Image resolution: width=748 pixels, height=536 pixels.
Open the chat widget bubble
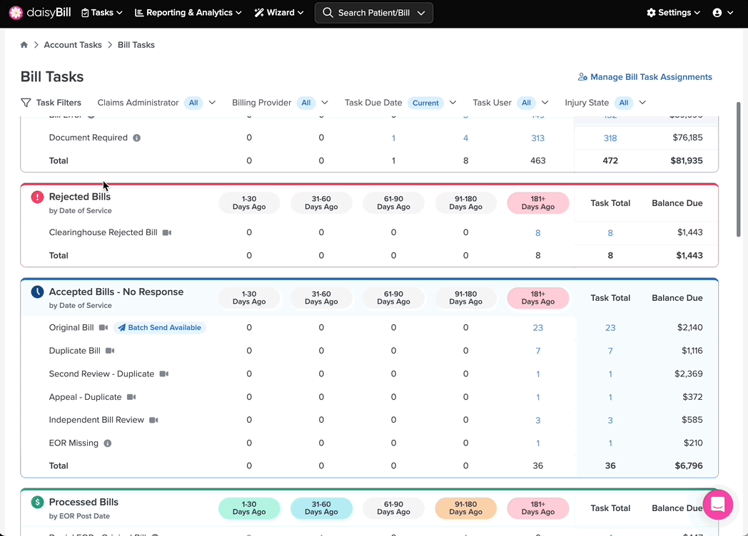tap(717, 504)
